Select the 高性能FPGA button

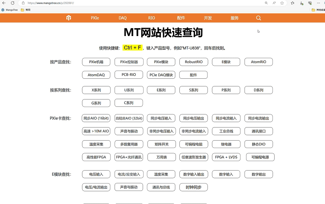[96, 157]
